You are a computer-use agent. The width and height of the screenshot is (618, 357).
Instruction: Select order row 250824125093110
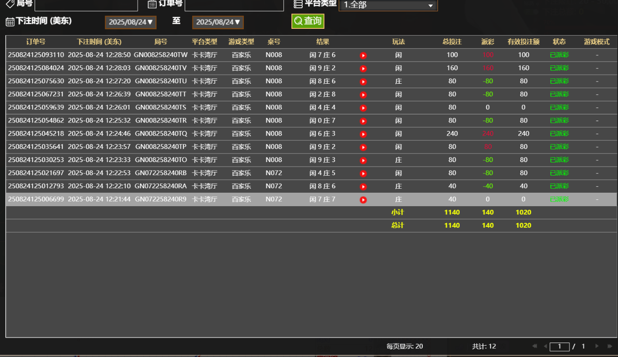36,55
